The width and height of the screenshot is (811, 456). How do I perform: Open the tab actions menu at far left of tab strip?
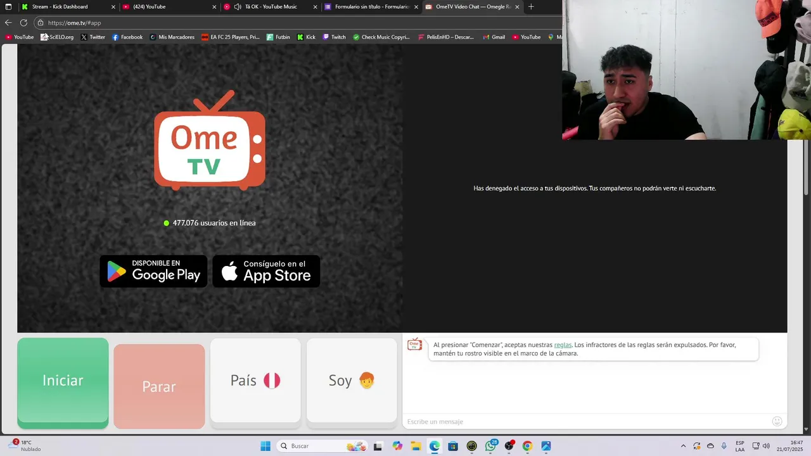[x=8, y=7]
